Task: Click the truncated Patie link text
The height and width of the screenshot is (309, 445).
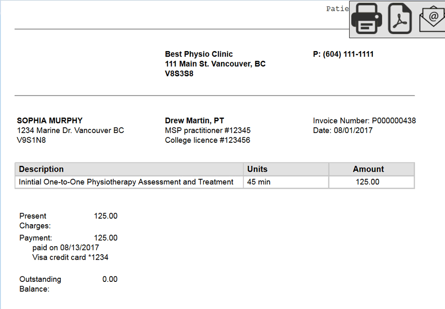Action: point(337,8)
